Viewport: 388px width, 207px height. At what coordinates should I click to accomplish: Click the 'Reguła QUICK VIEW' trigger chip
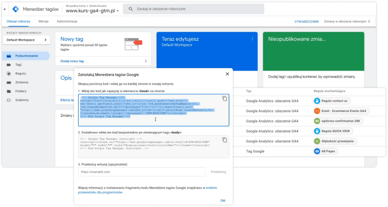(x=333, y=131)
